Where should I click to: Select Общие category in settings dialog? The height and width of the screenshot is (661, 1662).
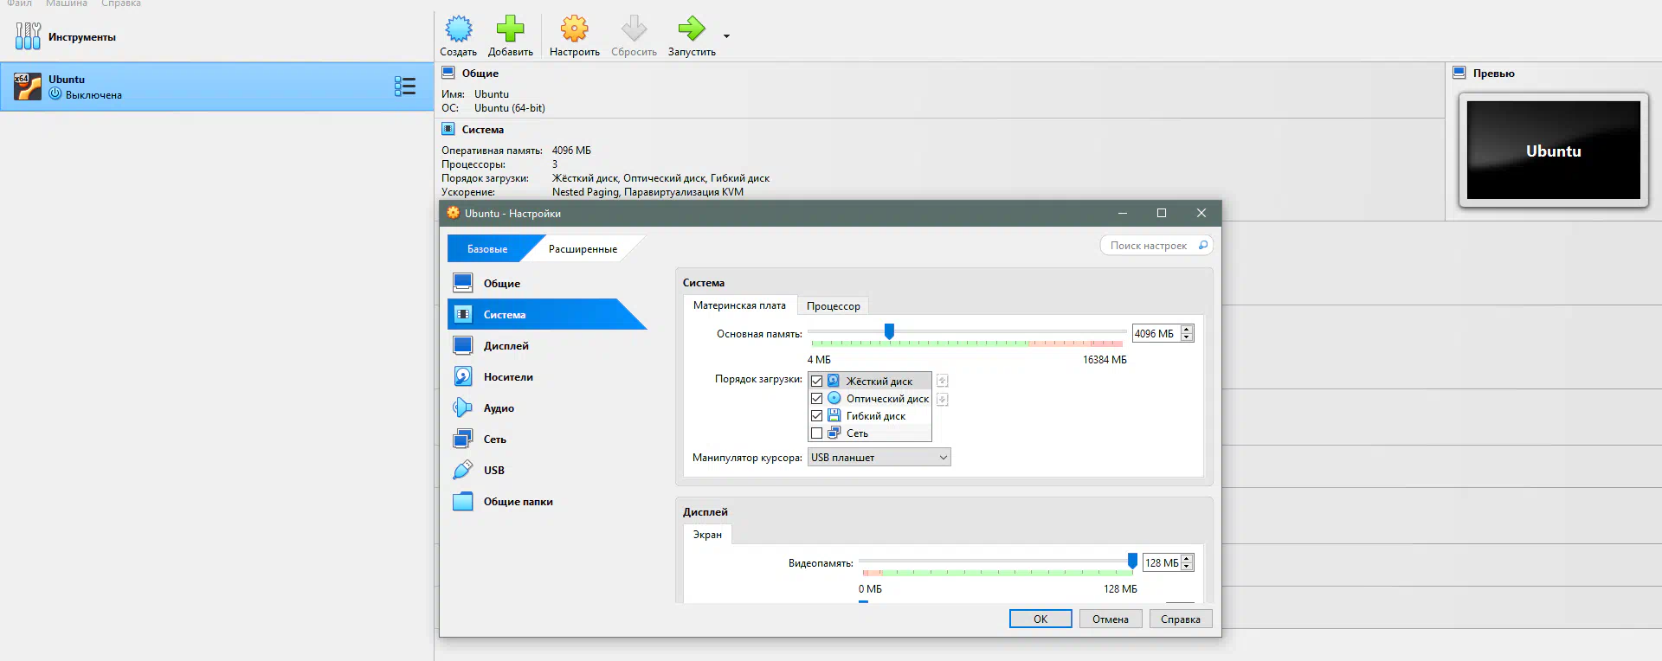tap(547, 283)
